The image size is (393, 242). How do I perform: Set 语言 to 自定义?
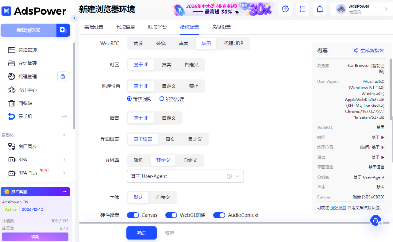coord(169,118)
